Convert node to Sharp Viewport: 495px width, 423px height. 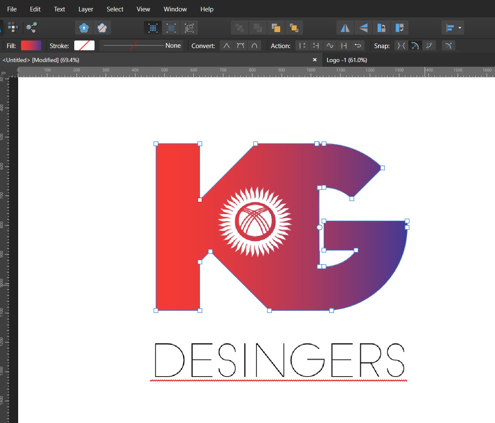pos(227,46)
